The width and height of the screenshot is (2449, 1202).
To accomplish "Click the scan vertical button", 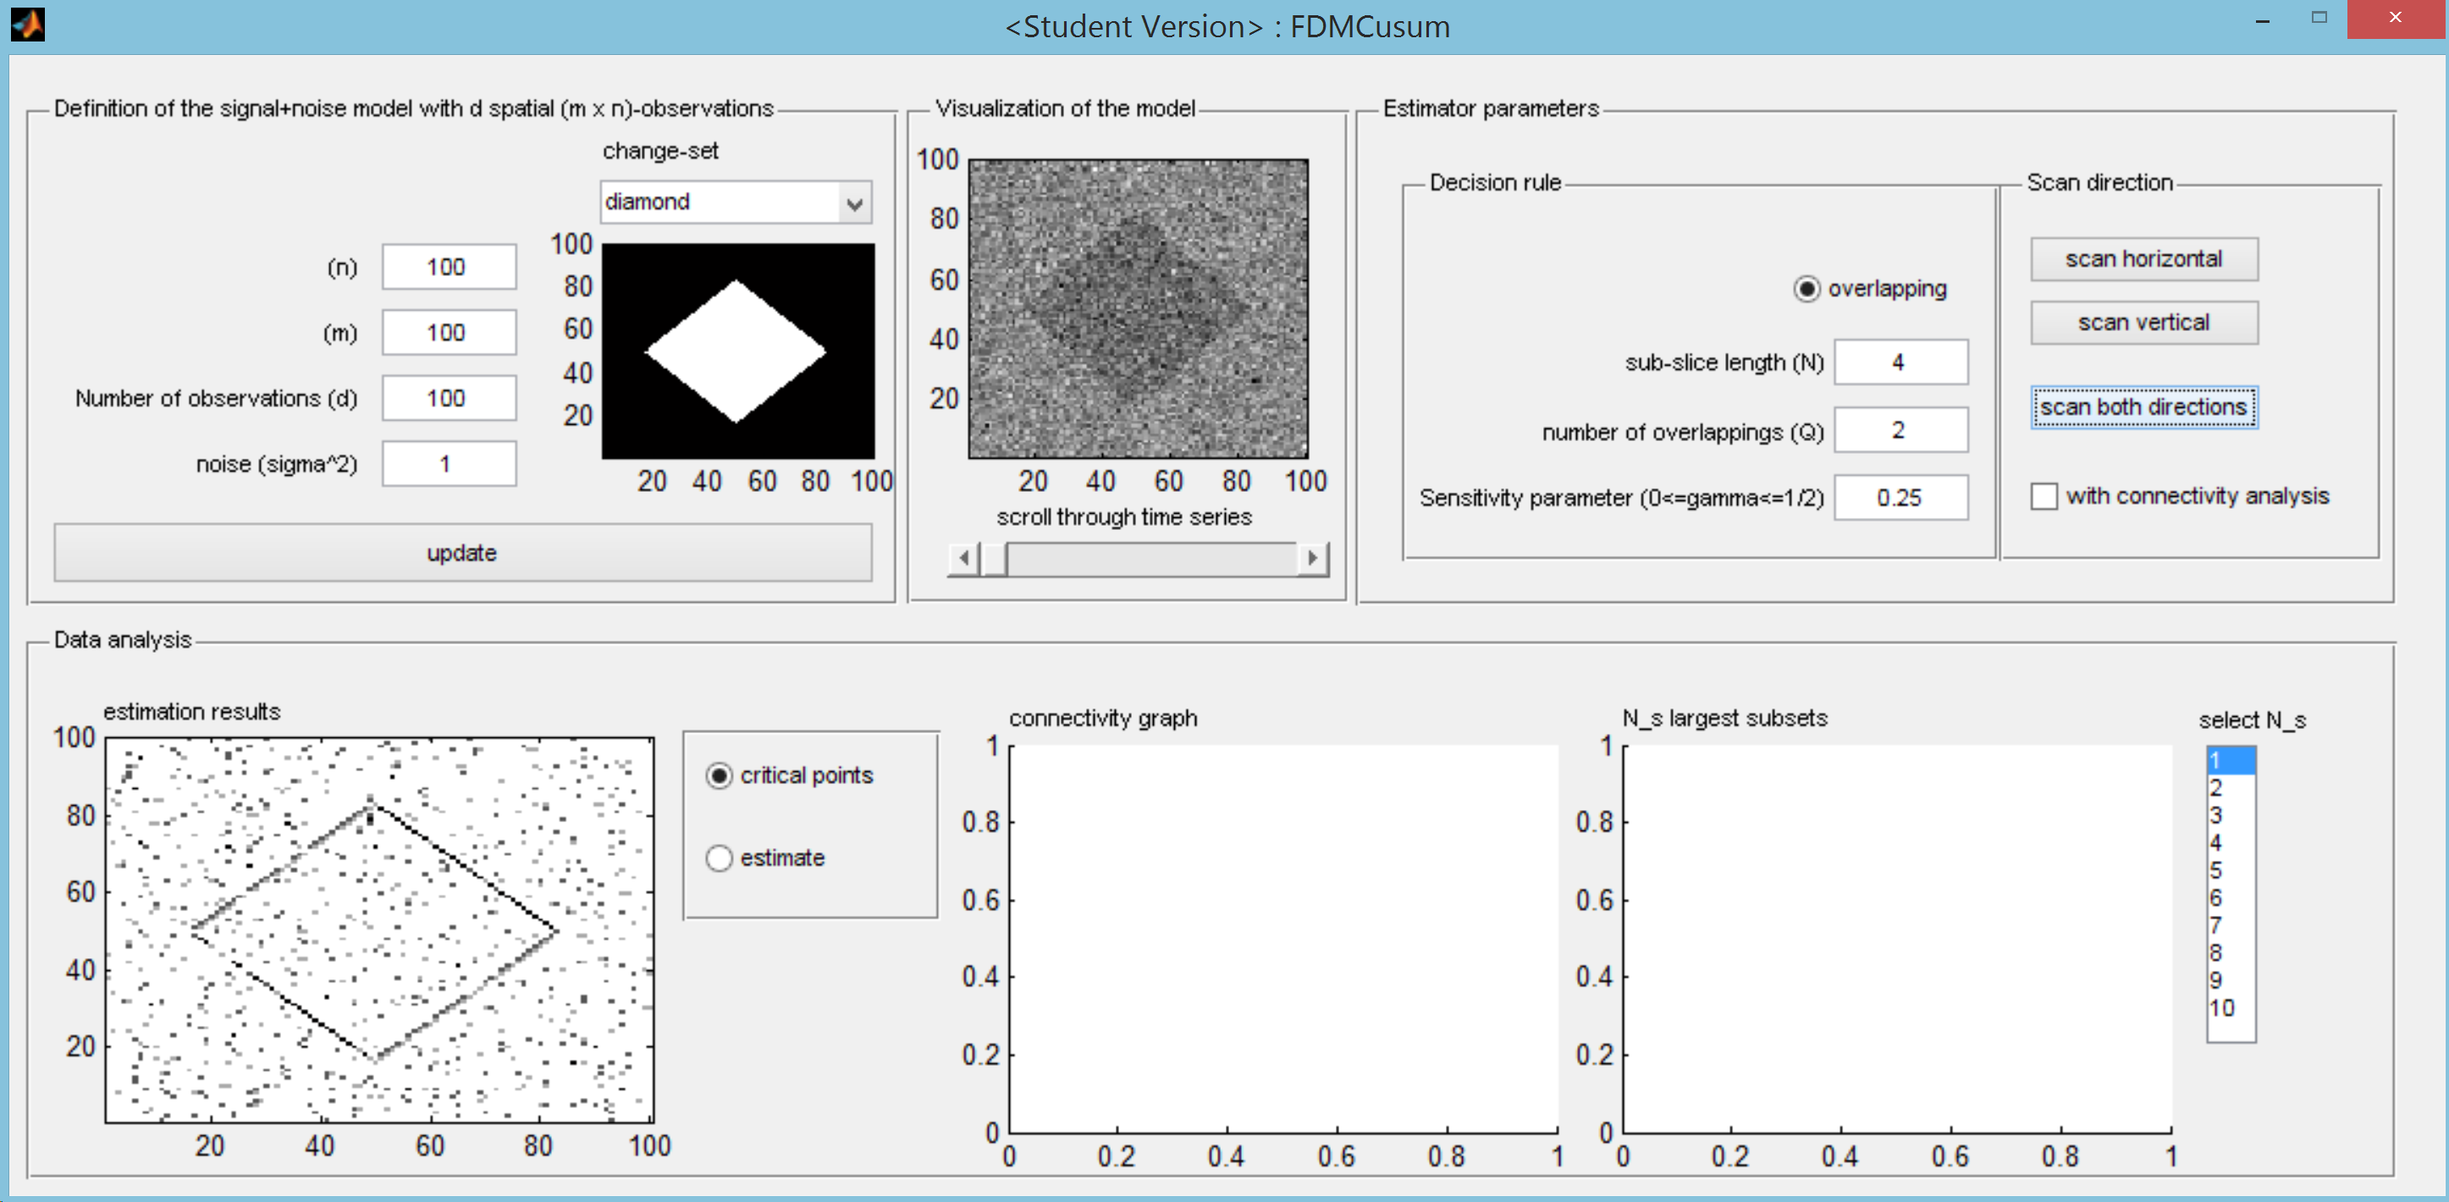I will point(2143,323).
